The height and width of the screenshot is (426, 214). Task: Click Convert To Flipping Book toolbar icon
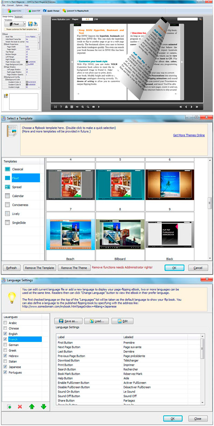[65, 11]
